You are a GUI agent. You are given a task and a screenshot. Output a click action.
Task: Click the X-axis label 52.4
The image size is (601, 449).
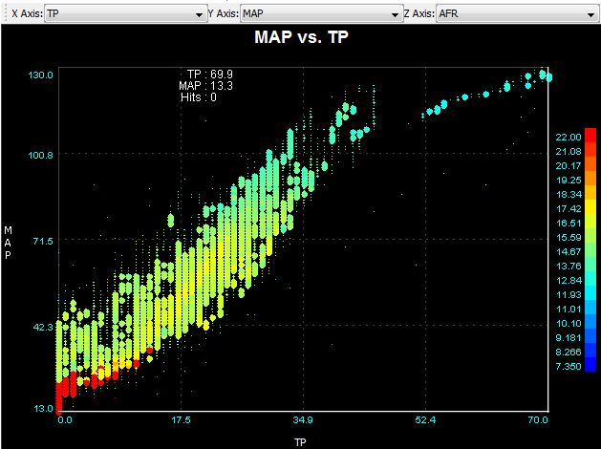pos(425,420)
